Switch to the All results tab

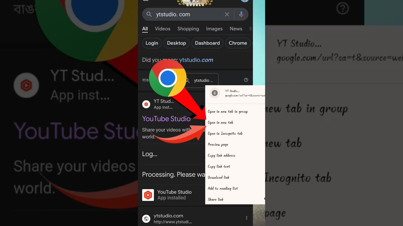point(145,29)
